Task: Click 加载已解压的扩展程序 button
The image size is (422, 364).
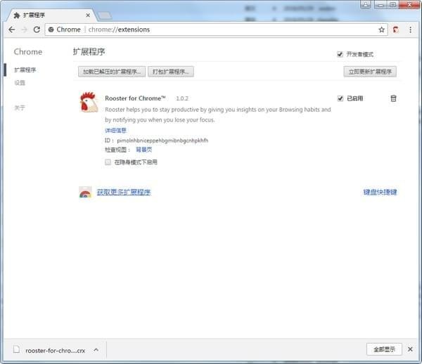Action: 112,72
